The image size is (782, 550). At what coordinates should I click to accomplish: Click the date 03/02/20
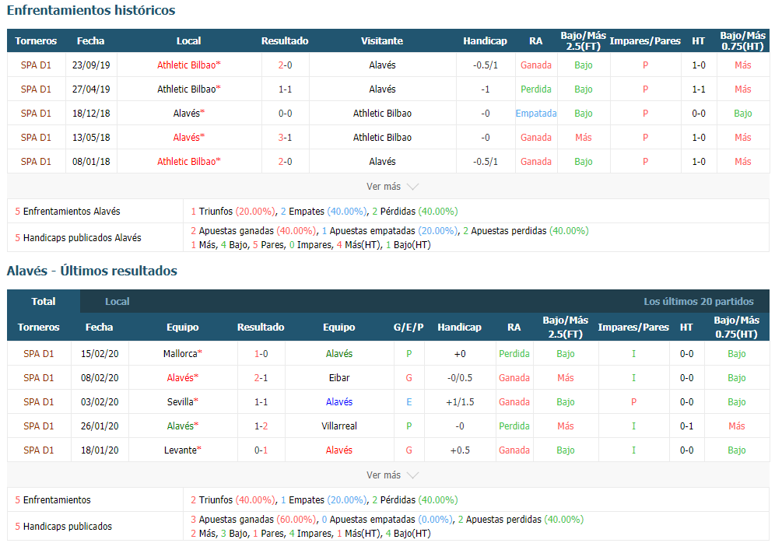[100, 402]
